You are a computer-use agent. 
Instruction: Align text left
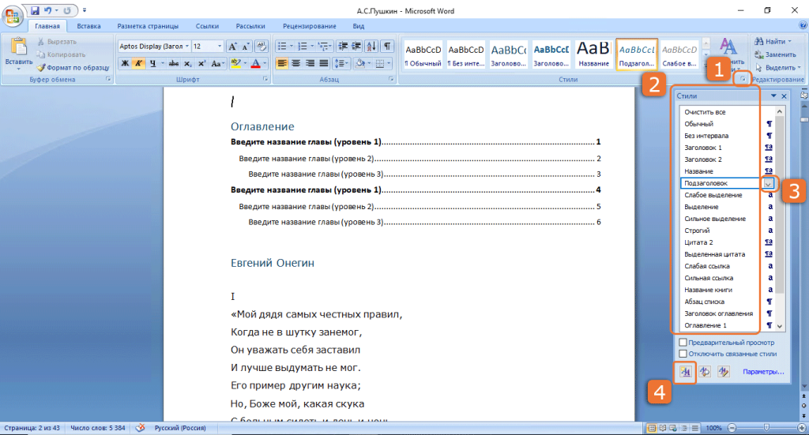tap(282, 63)
